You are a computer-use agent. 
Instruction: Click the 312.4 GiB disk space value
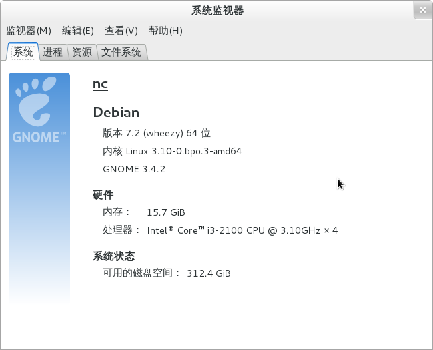[209, 273]
